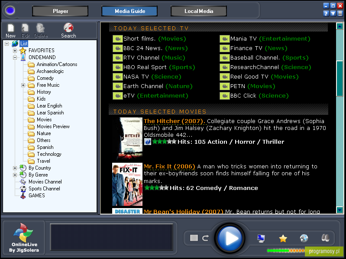
Task: Select Movies Preview in the tree
Action: [53, 126]
